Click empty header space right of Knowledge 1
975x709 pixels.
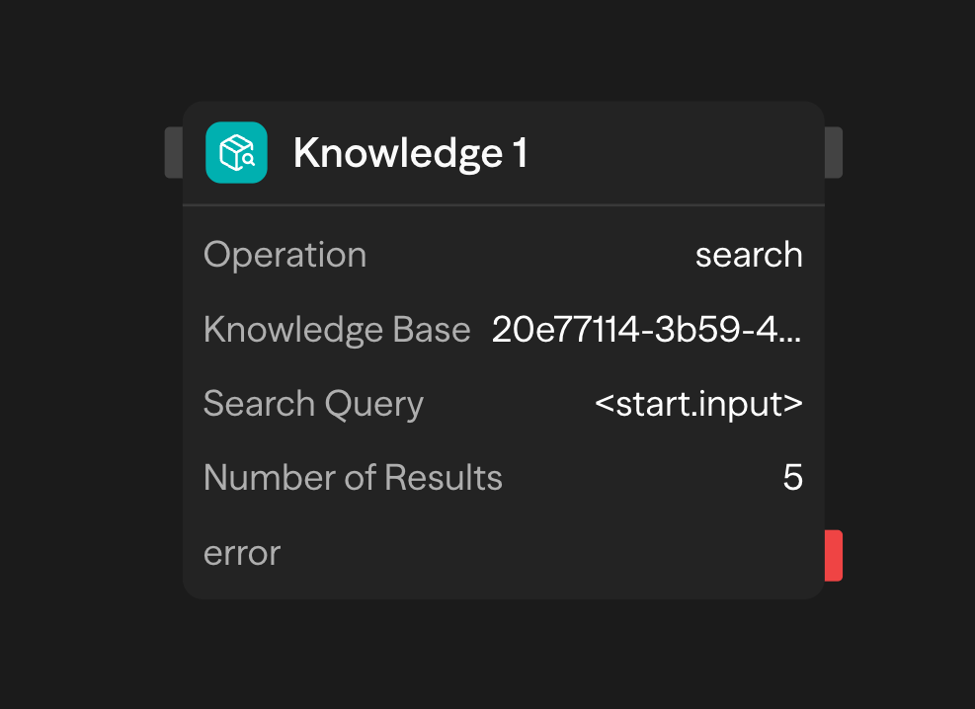pyautogui.click(x=682, y=153)
